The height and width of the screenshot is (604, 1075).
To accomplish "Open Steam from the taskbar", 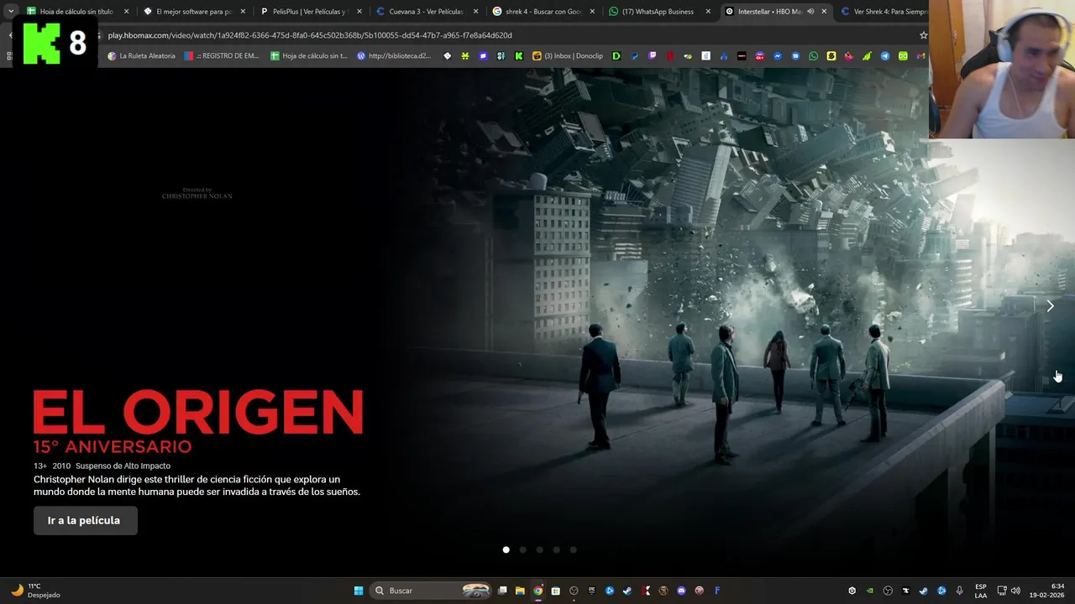I will coord(627,591).
